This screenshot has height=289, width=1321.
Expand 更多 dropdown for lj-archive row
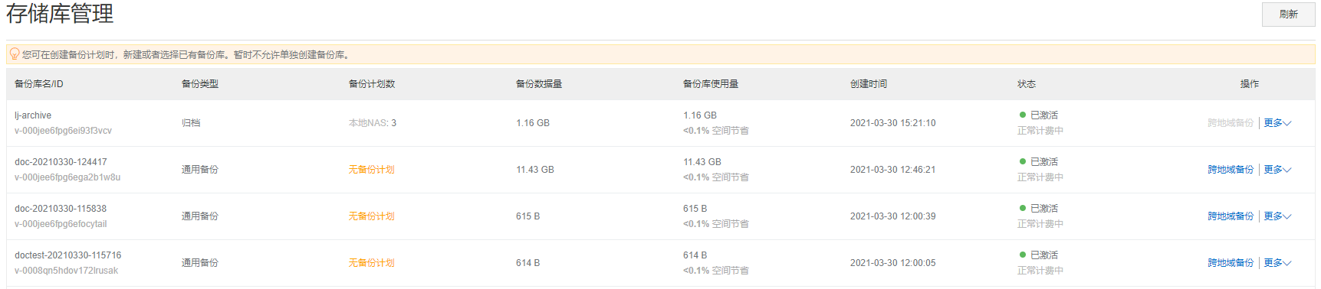tap(1277, 123)
